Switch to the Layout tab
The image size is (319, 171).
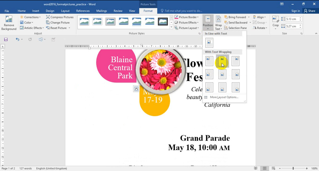(65, 11)
